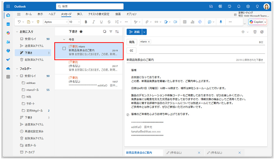
Task: Pop out the draft to a new window
Action: pos(262,32)
